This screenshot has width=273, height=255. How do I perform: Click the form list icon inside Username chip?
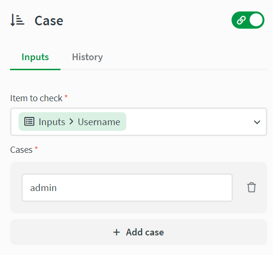(29, 122)
